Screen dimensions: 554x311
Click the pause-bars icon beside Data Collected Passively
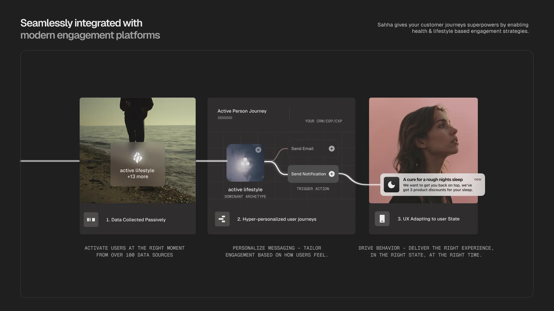[91, 220]
